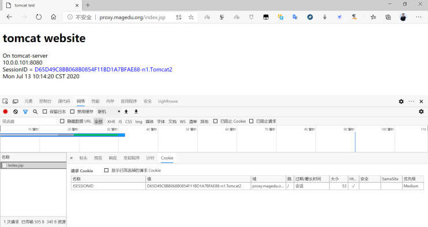Reload the current page
This screenshot has height=227, width=428.
coord(39,17)
